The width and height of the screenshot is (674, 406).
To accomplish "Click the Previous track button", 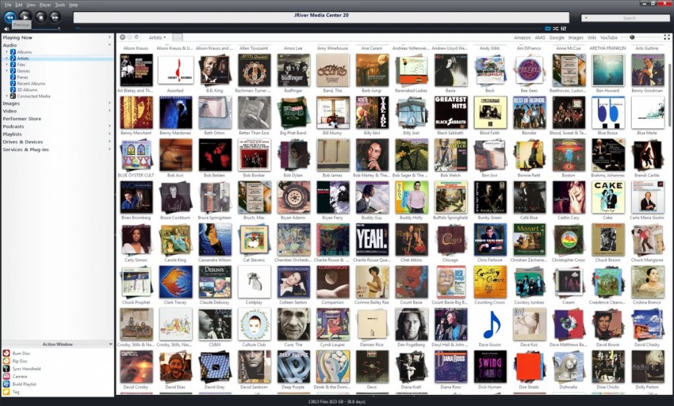I will (x=10, y=17).
